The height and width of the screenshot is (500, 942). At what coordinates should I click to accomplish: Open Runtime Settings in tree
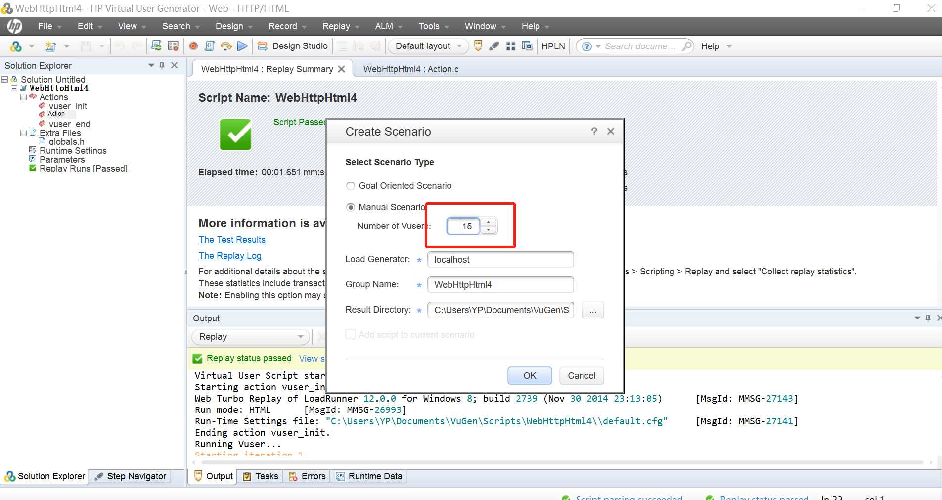coord(73,151)
